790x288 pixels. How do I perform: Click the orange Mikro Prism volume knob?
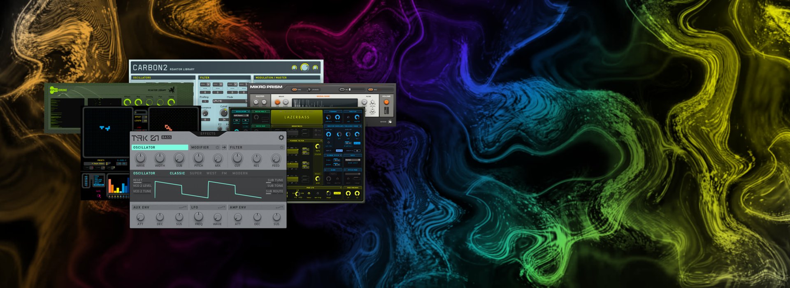[386, 102]
